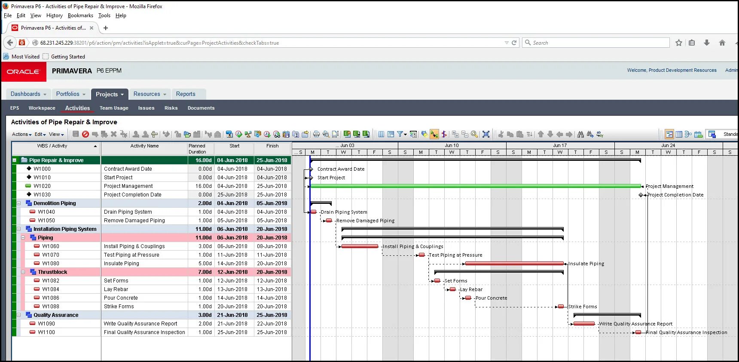The width and height of the screenshot is (739, 362).
Task: Click the Insulate Piping Gantt bar
Action: click(515, 264)
